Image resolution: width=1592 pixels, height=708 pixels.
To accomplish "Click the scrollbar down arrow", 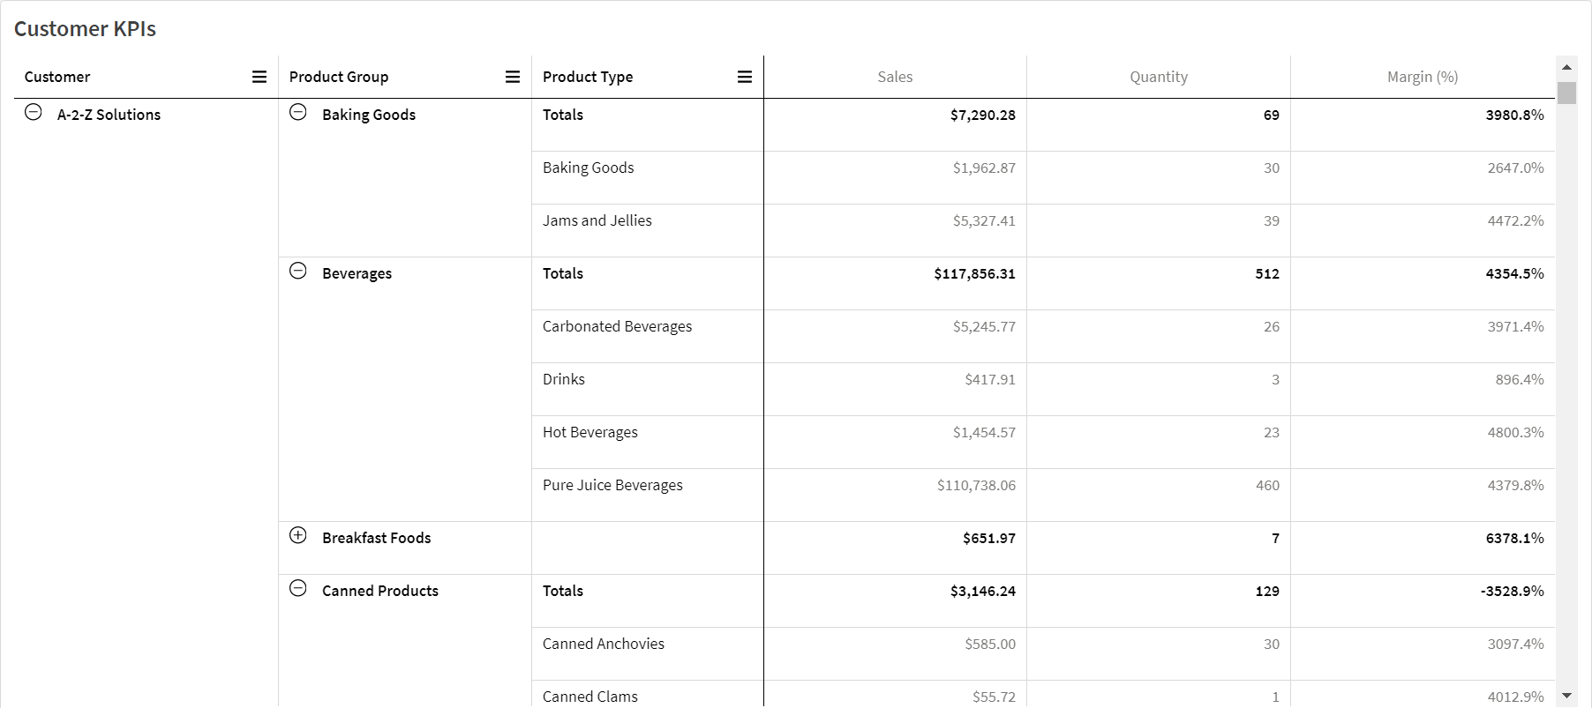I will (1566, 696).
